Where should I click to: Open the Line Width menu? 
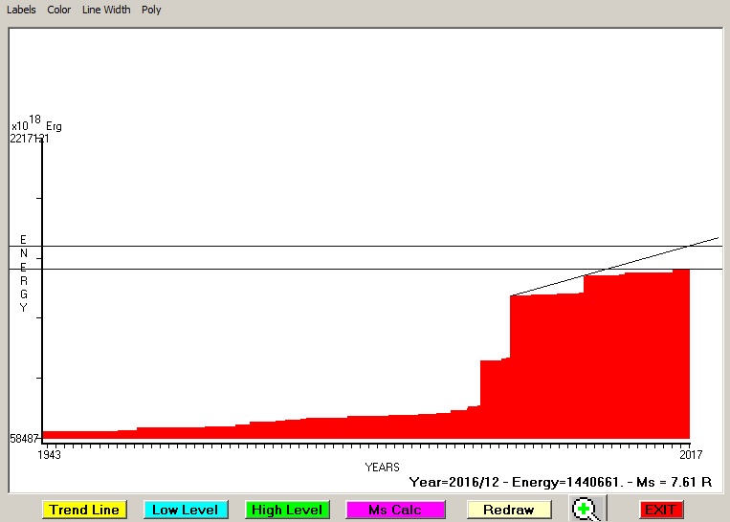coord(106,10)
